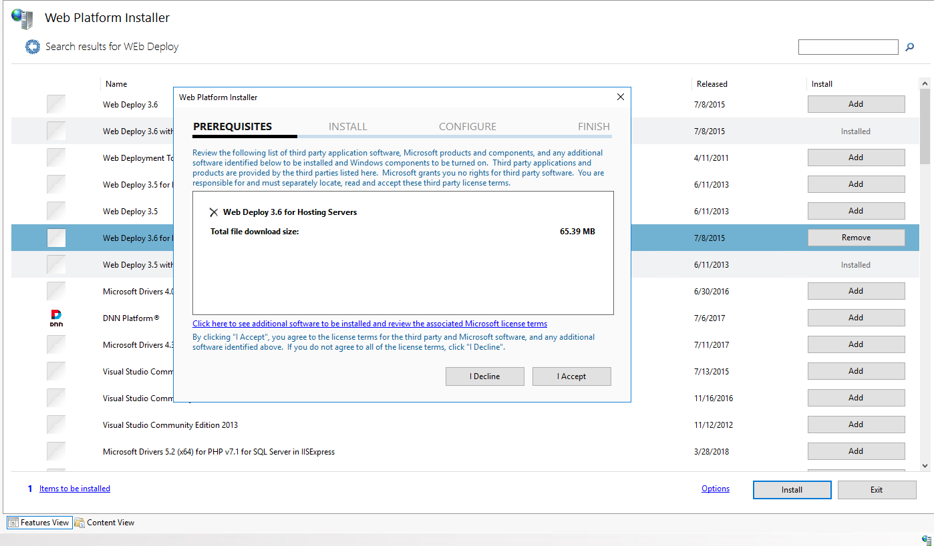This screenshot has width=934, height=546.
Task: Click Web Deploy 3.6 for Hosting Servers in dialog
Action: (x=290, y=212)
